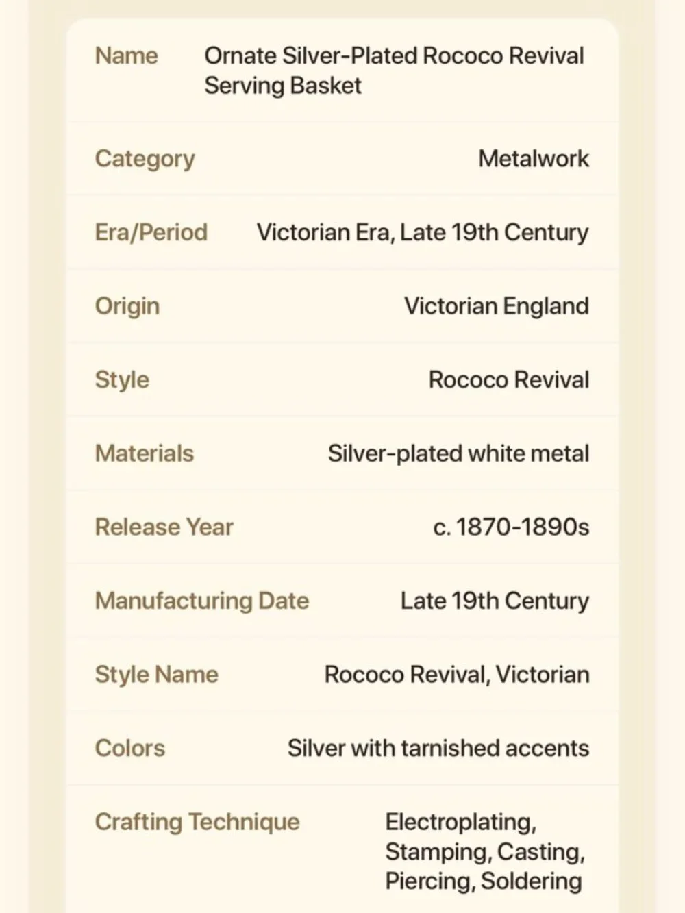
Task: Select the Origin row label
Action: point(127,306)
